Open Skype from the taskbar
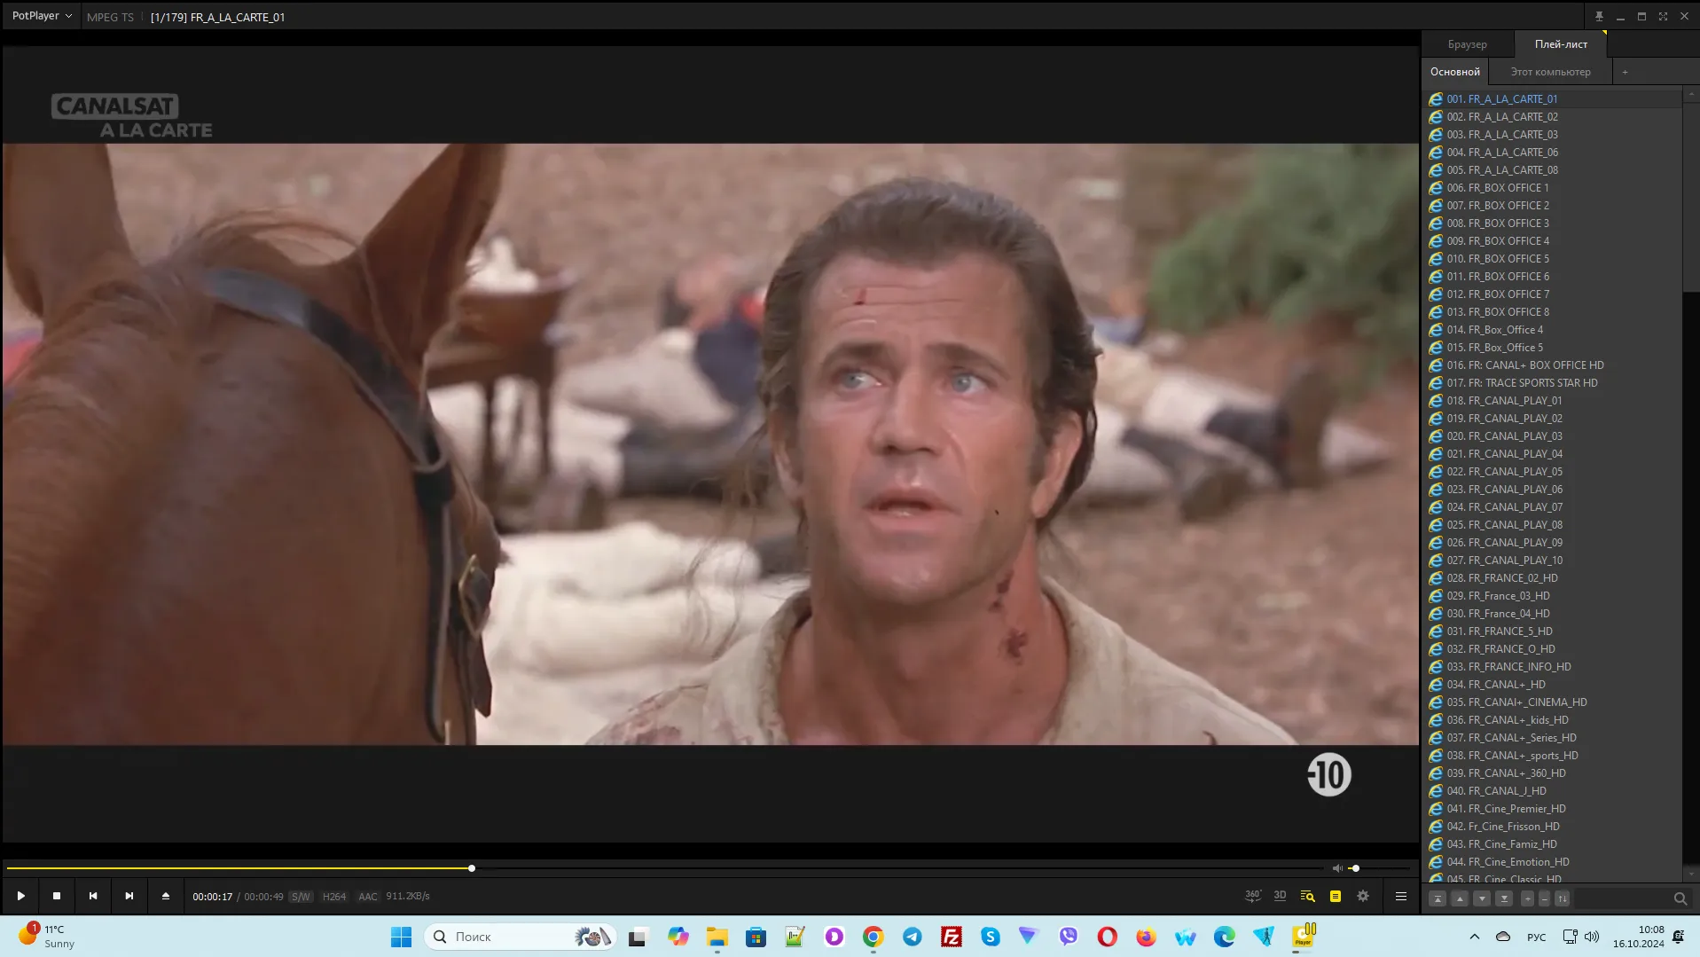Screen dimensions: 1700x957 (990, 937)
